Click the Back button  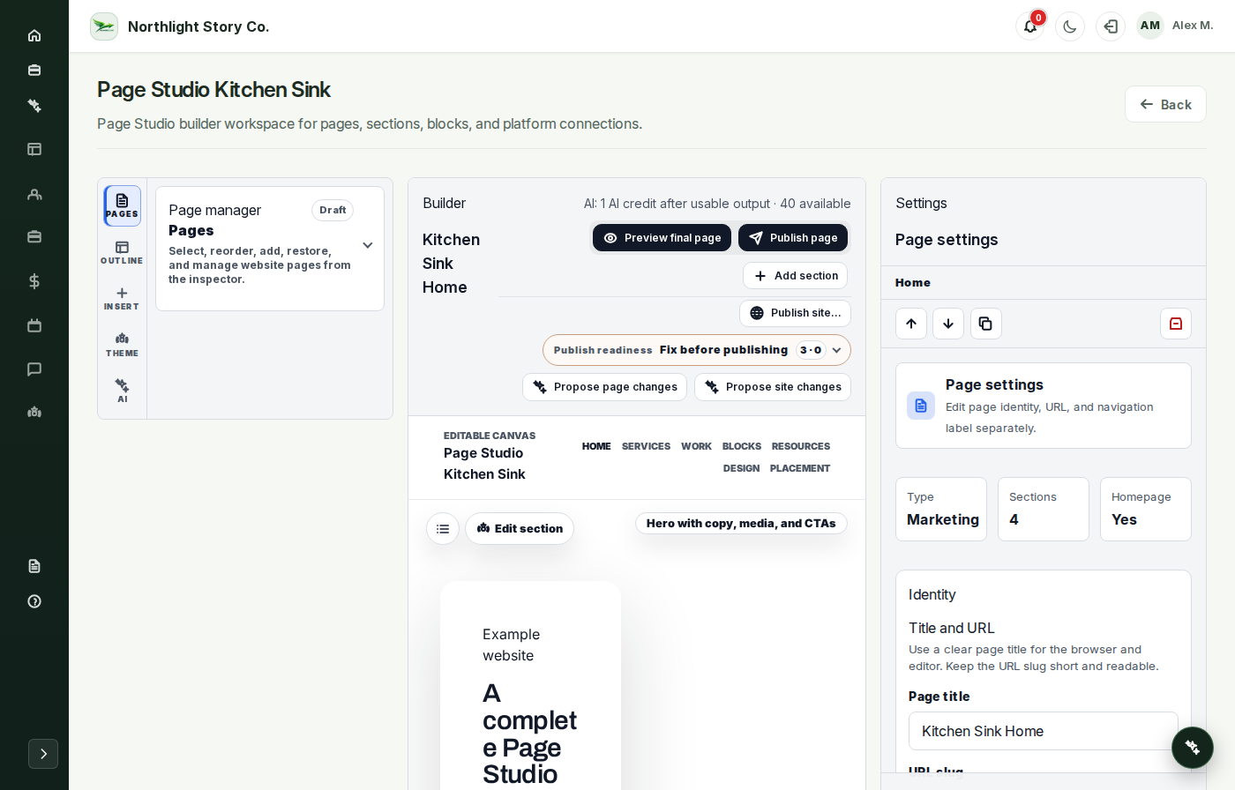point(1165,104)
